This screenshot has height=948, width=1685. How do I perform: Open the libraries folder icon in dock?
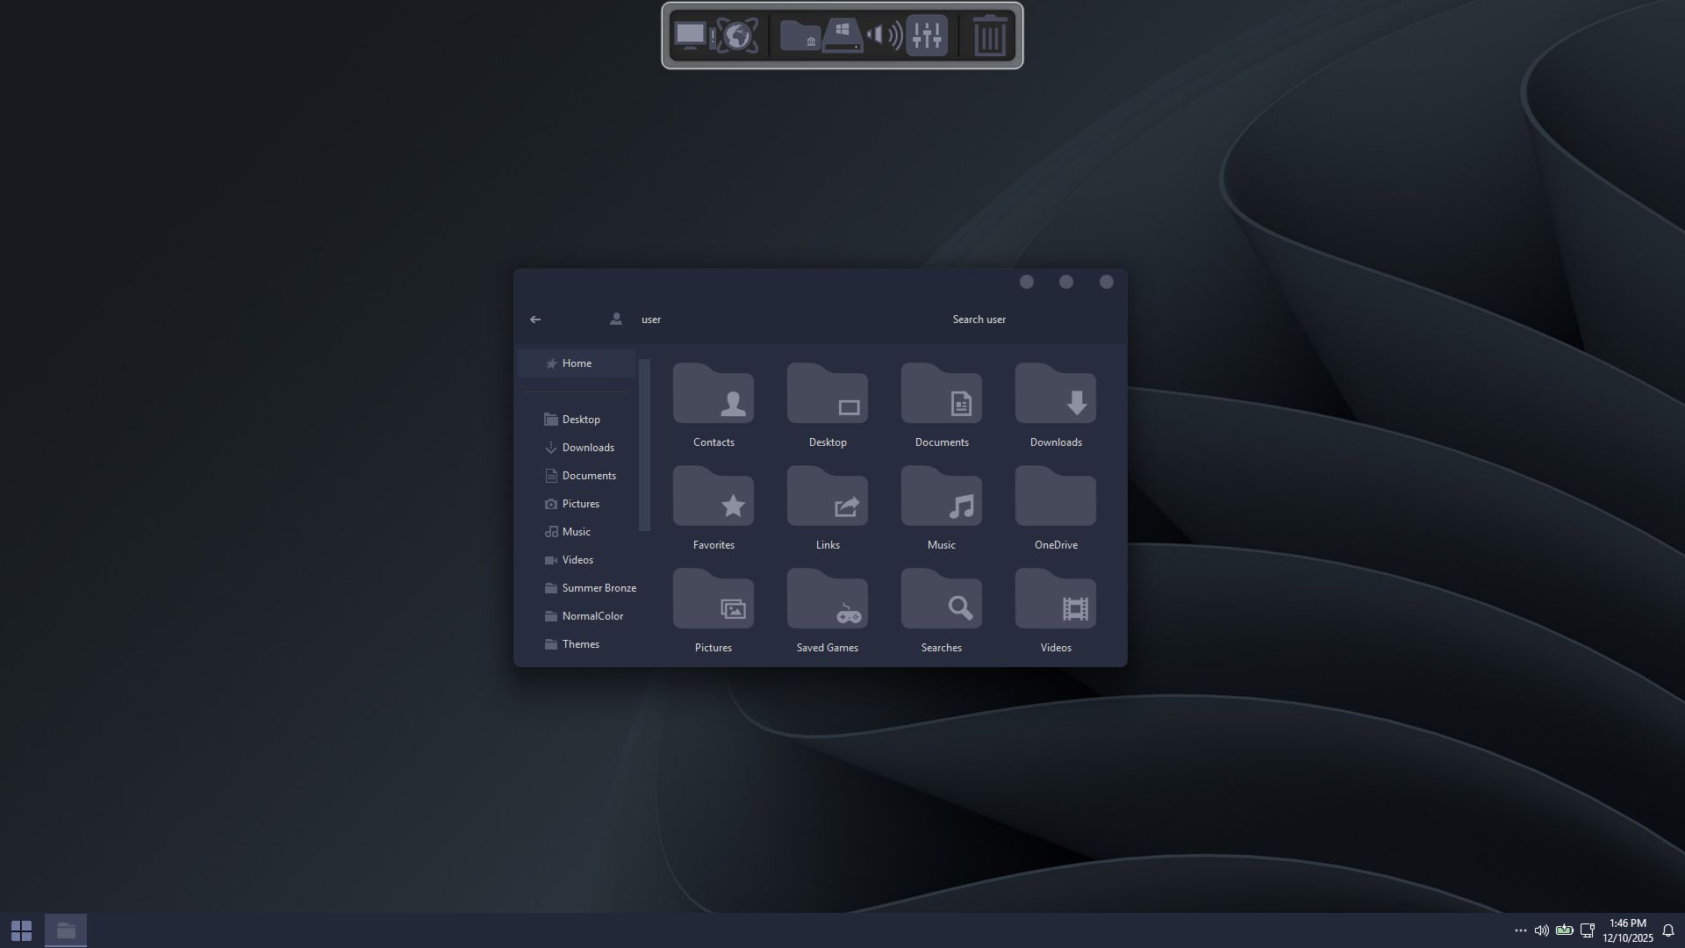pos(799,36)
